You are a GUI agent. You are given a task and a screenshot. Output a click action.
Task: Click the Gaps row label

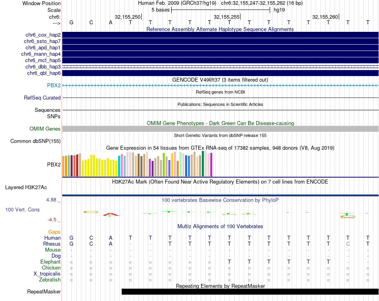[54, 232]
